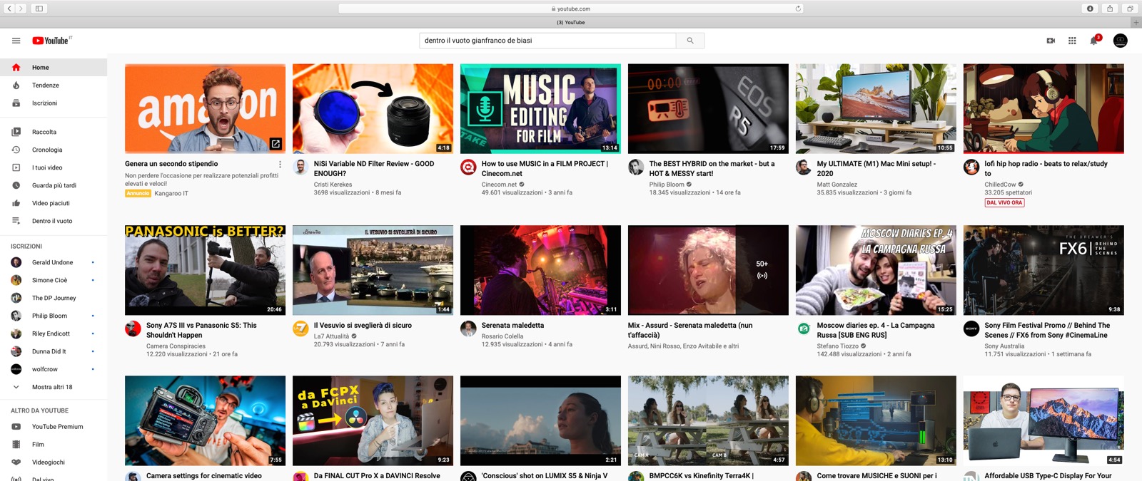The height and width of the screenshot is (481, 1142).
Task: Play the 'MUSIC EDITING FOR FILM' thumbnail
Action: point(540,109)
